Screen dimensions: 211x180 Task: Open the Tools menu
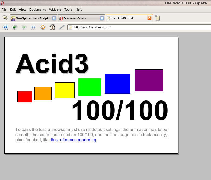[68, 9]
